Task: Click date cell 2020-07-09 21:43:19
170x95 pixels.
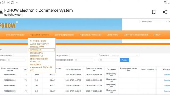Action: (94, 91)
